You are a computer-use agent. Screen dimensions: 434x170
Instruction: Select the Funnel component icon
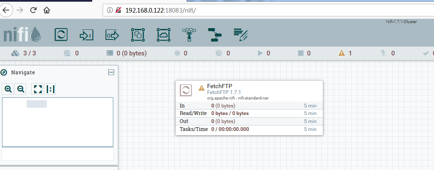pos(189,35)
